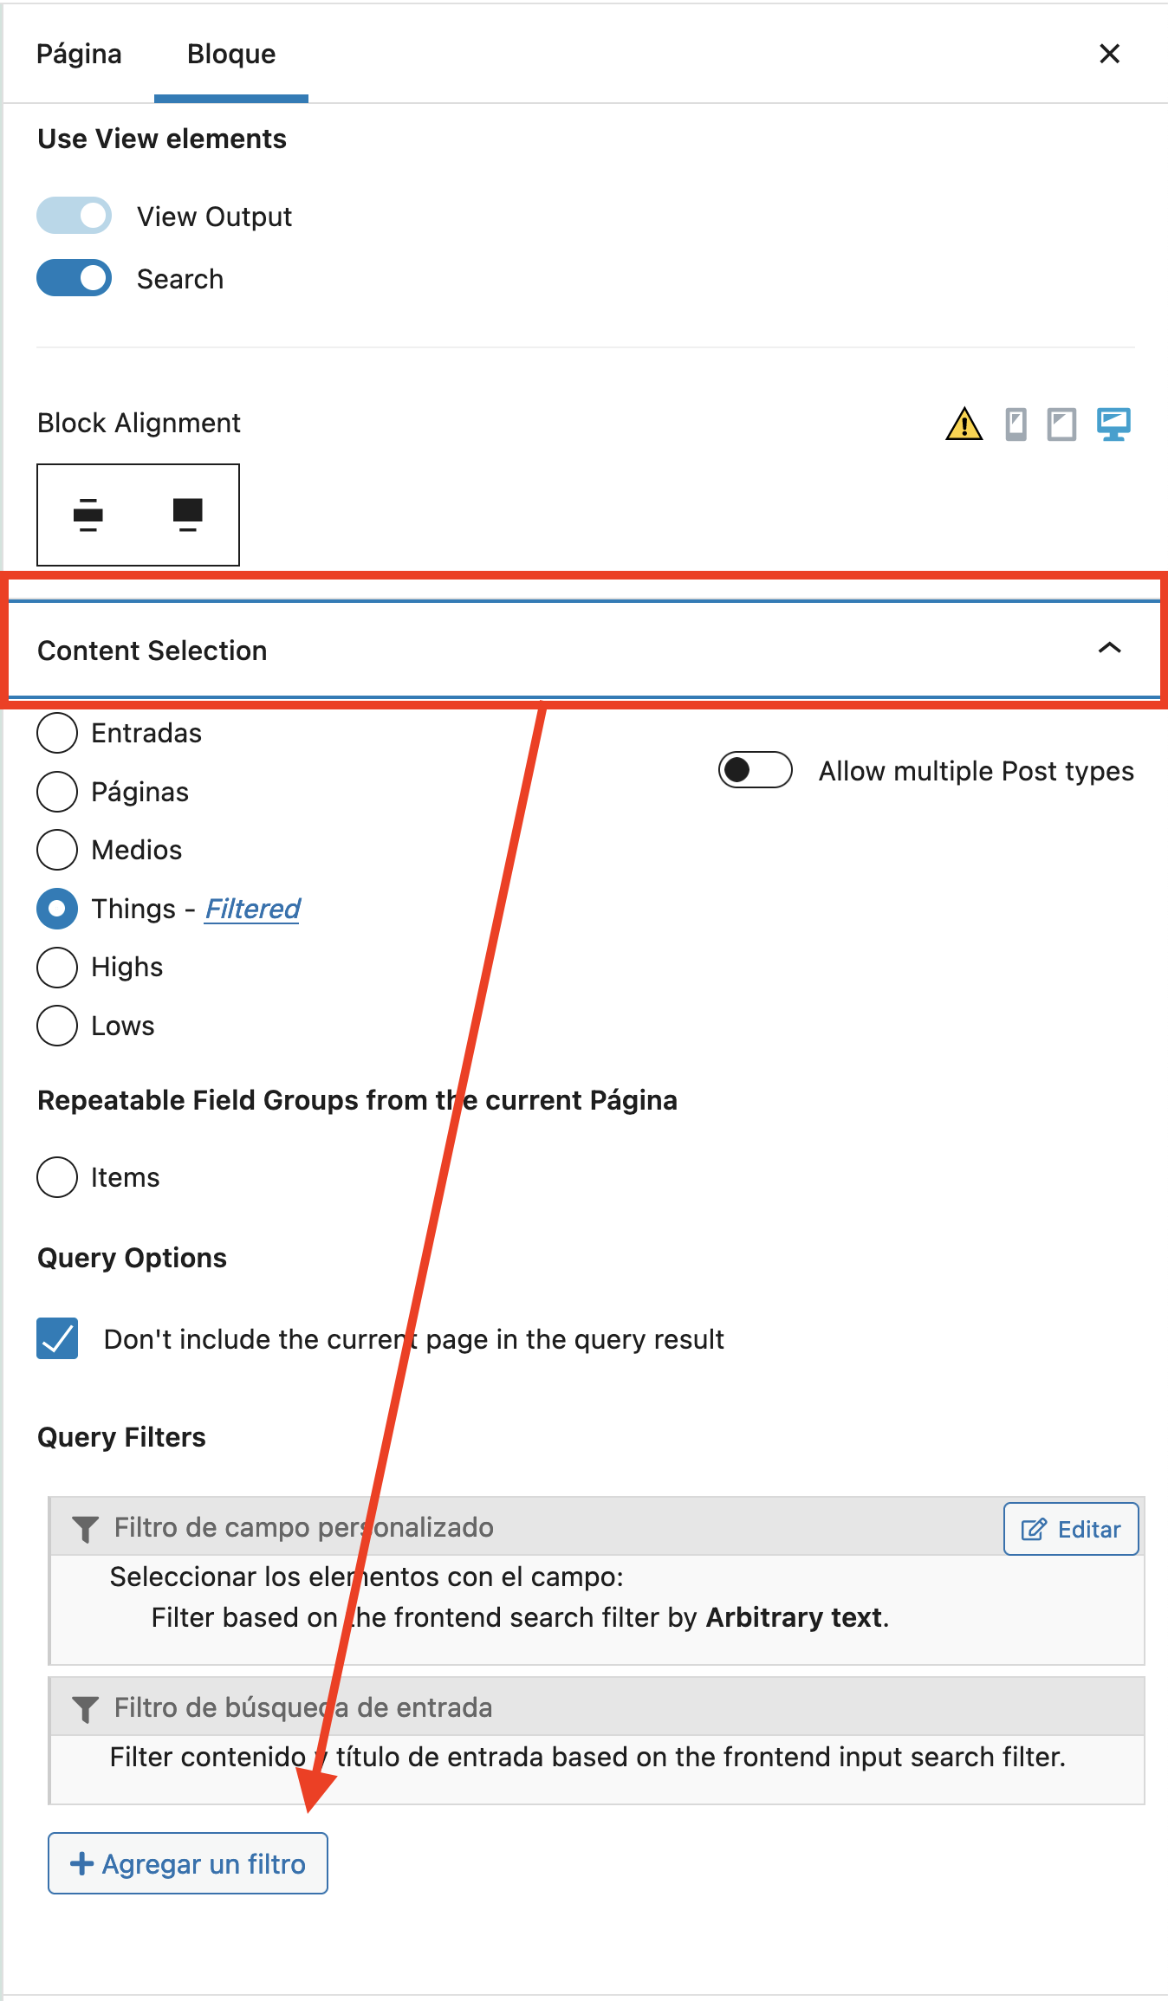
Task: Close the sidebar settings panel
Action: click(1109, 54)
